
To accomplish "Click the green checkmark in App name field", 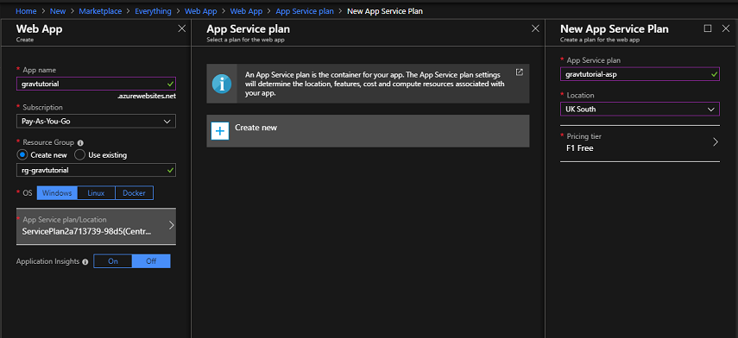I will (x=170, y=84).
